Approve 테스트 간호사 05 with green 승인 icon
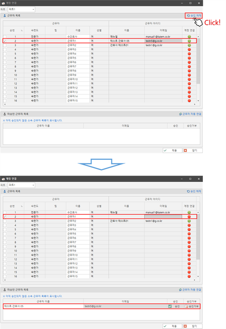 pyautogui.click(x=170, y=306)
